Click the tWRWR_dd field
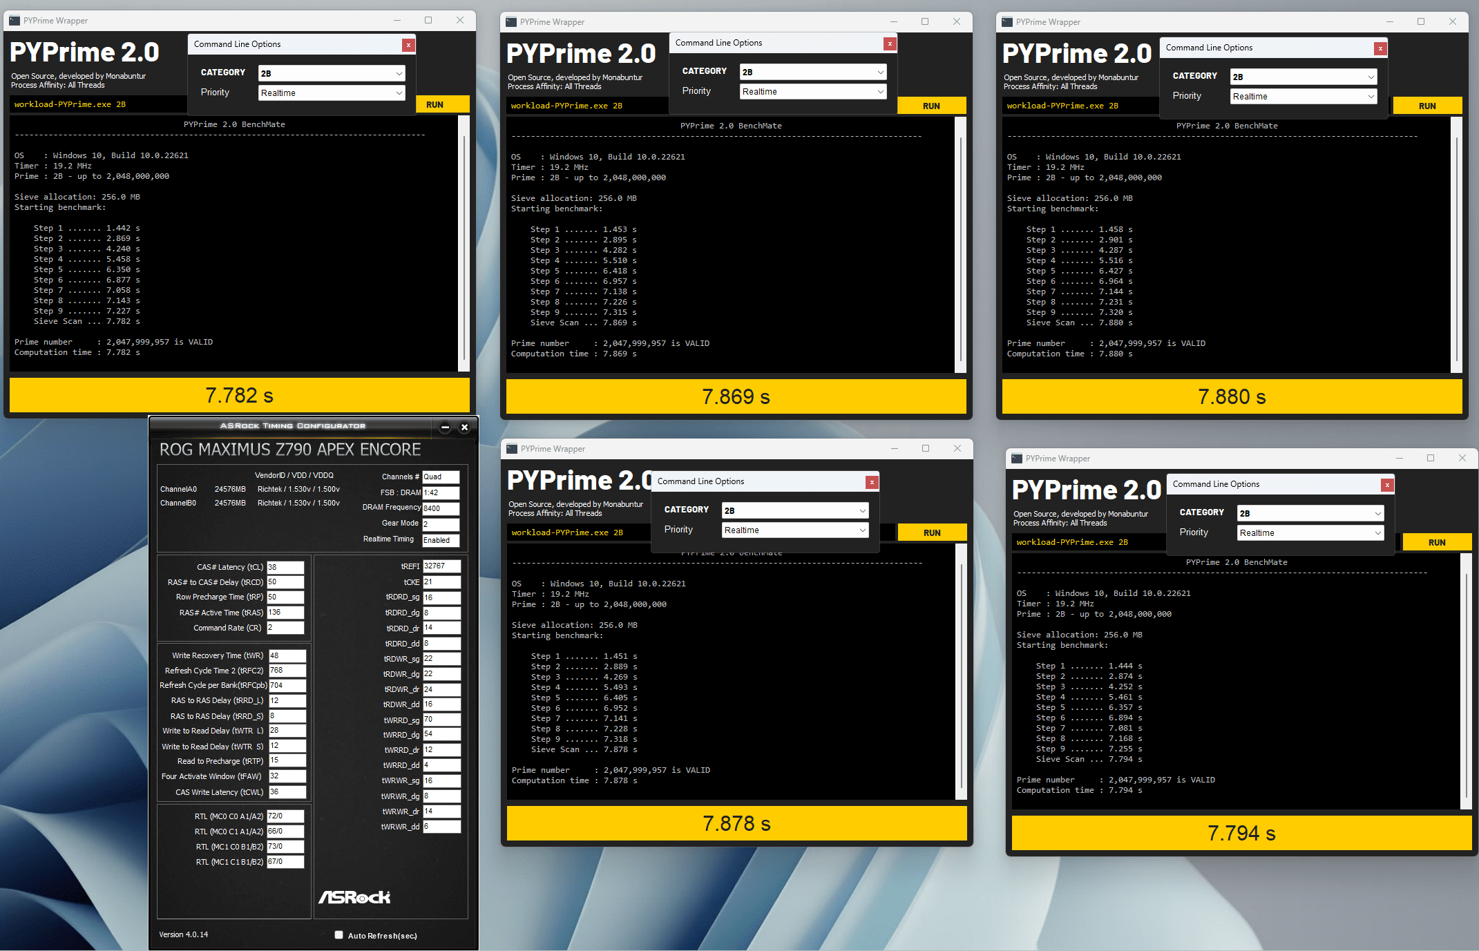This screenshot has width=1479, height=951. [x=442, y=827]
